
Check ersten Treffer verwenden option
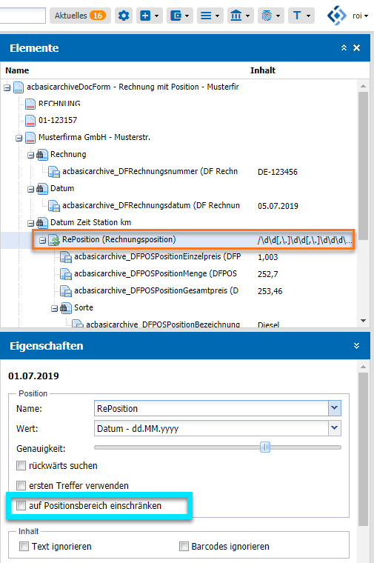tap(21, 486)
